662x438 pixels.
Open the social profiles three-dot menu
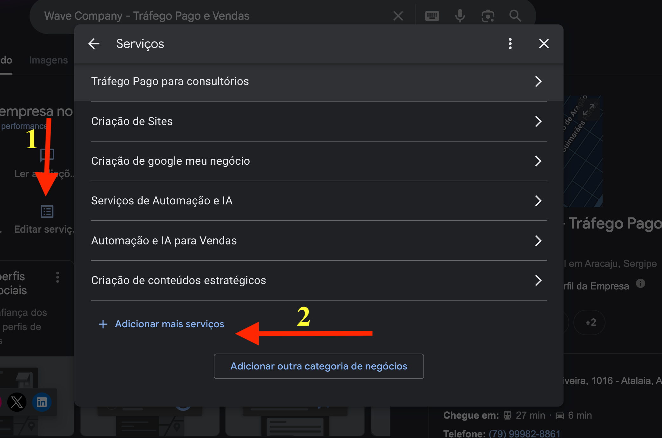coord(57,277)
